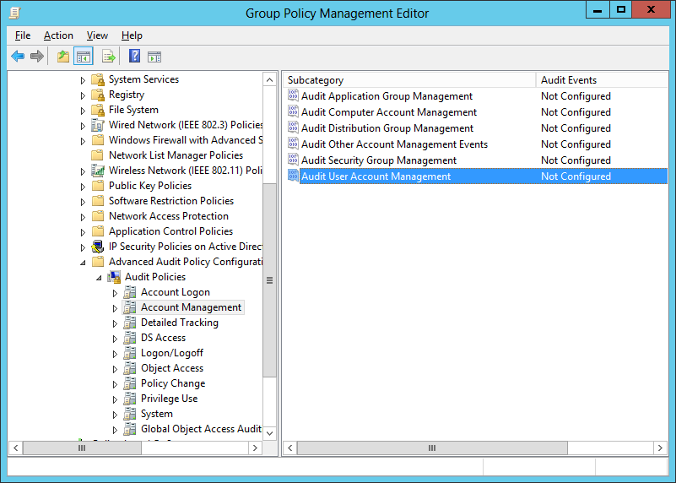Click the tree pane horizontal scroll left arrow
This screenshot has width=676, height=483.
(x=16, y=448)
